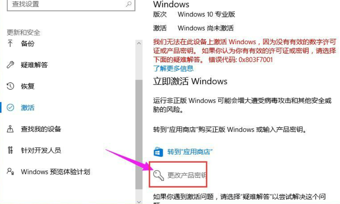Image resolution: width=340 pixels, height=204 pixels.
Task: Click the Windows Insider Program person icon
Action: click(10, 171)
